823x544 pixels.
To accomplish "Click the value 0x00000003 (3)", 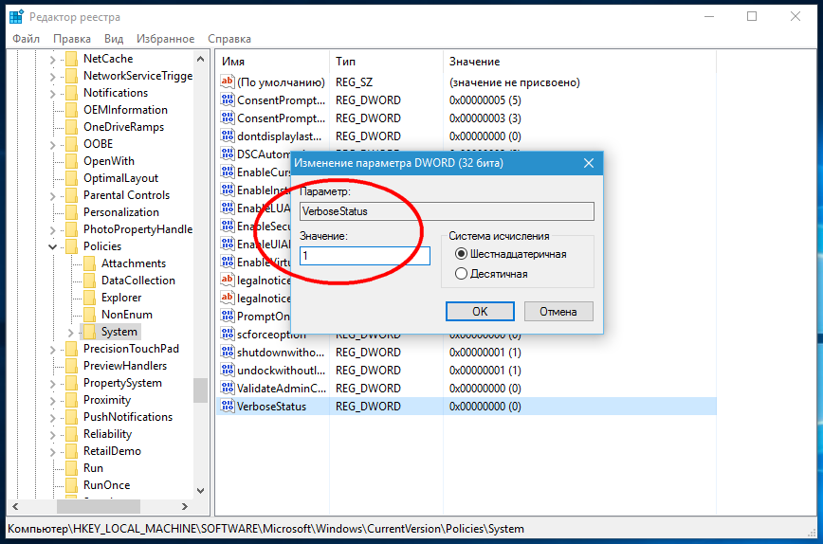I will point(485,118).
